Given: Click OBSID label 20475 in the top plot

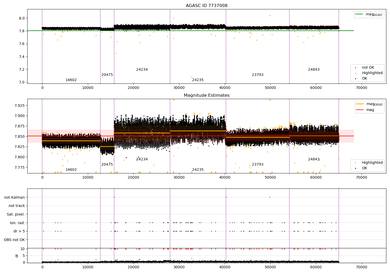Looking at the screenshot, I should (x=107, y=75).
